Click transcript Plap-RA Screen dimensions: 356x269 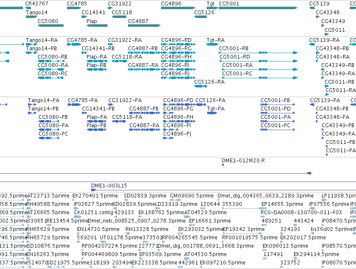click(x=97, y=57)
